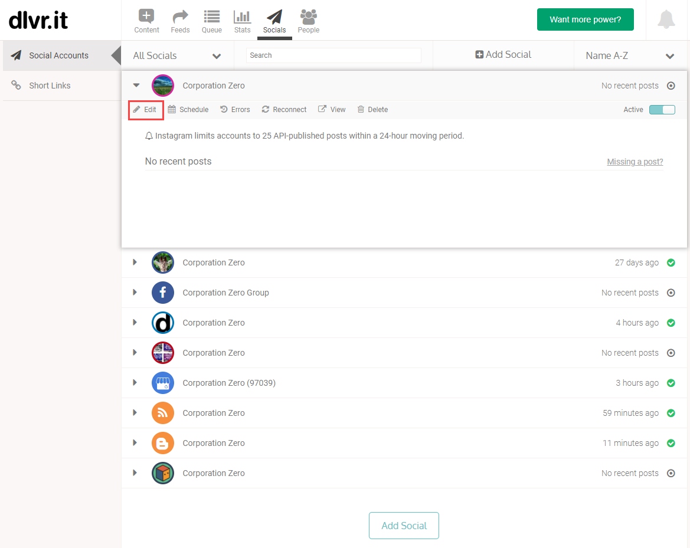Viewport: 690px width, 548px height.
Task: Open the Name A-Z sort dropdown
Action: point(630,55)
